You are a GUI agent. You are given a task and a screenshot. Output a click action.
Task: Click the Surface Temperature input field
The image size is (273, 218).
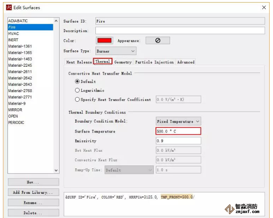coord(178,131)
